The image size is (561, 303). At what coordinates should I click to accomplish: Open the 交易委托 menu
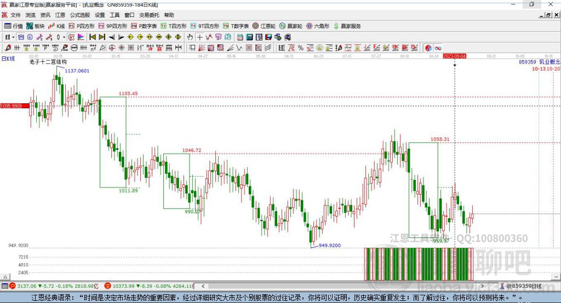coord(149,15)
